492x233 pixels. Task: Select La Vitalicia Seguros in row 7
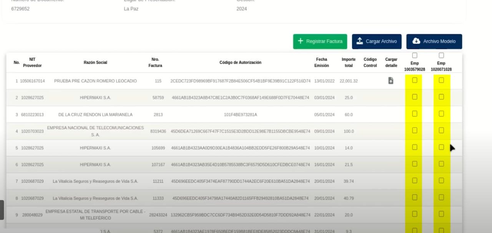[95, 181]
